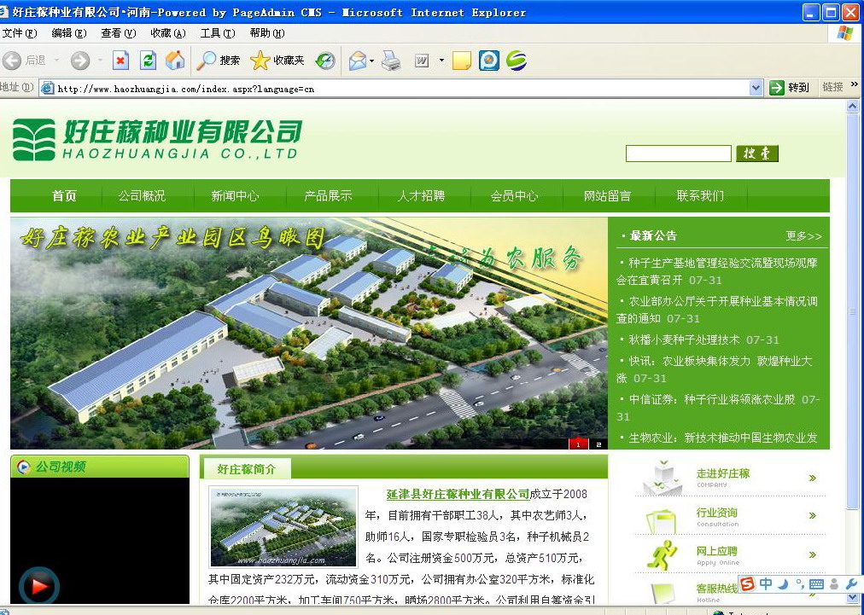Open the History clock icon
The height and width of the screenshot is (615, 864).
tap(325, 61)
